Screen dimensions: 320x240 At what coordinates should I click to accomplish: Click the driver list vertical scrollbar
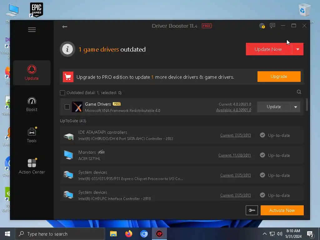(307, 105)
